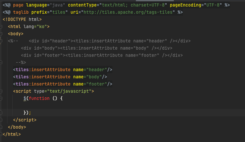Click the <!DOCTYPE html> declaration
The image size is (245, 142).
tap(22, 20)
